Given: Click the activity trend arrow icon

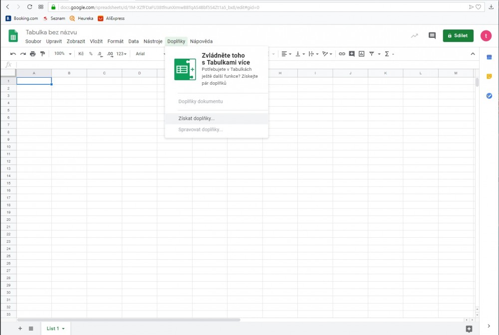Looking at the screenshot, I should pos(414,36).
